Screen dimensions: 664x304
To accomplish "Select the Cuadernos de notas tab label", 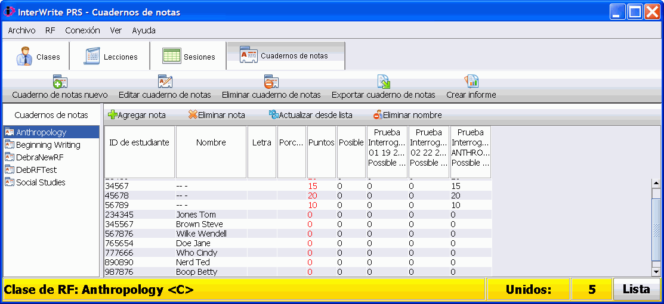I will click(x=294, y=56).
